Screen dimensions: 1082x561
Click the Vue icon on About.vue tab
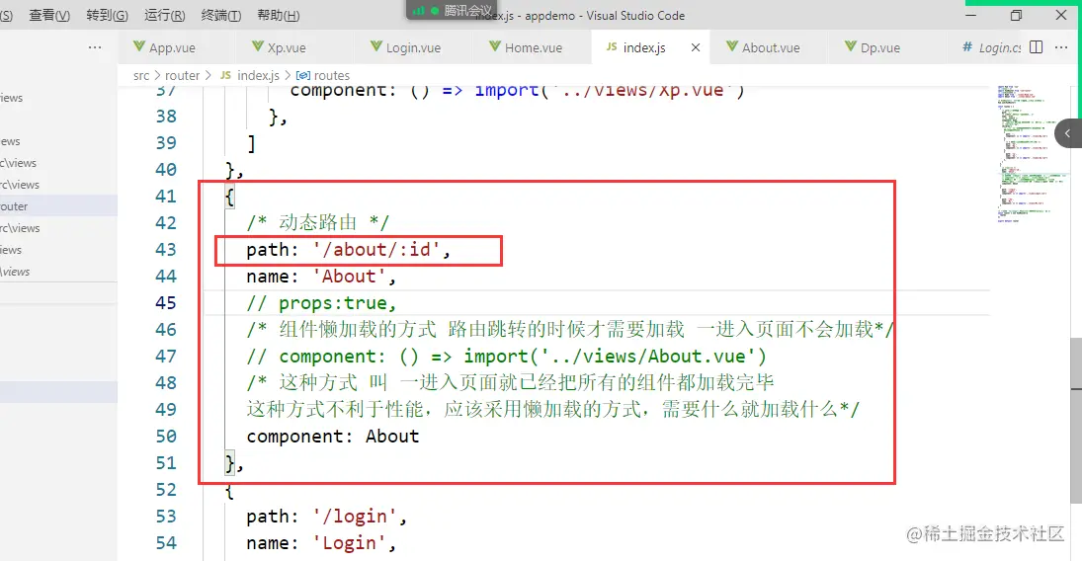(x=732, y=46)
